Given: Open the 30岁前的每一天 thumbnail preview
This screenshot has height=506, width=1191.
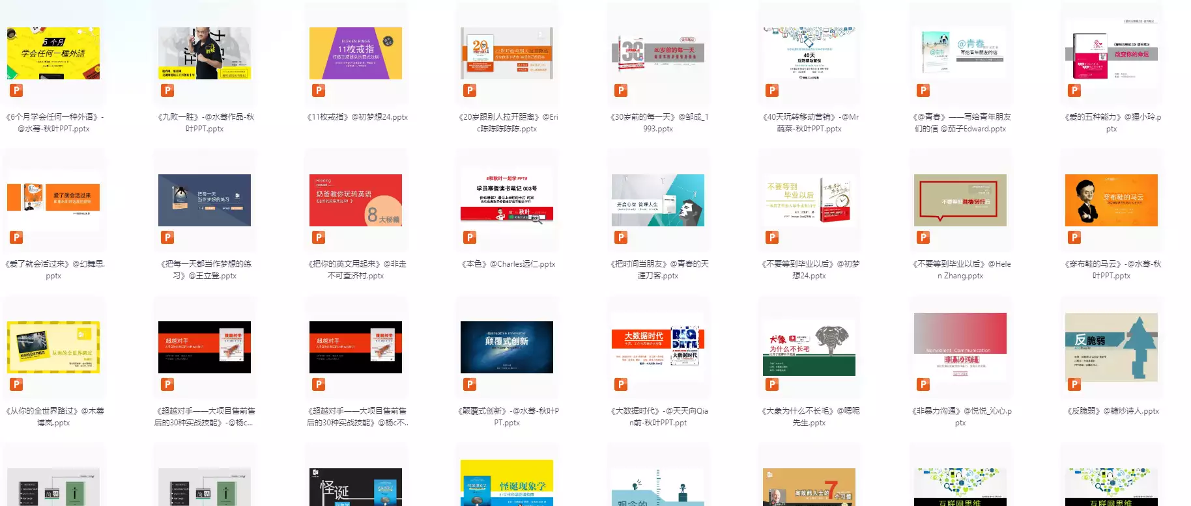Looking at the screenshot, I should [x=658, y=53].
